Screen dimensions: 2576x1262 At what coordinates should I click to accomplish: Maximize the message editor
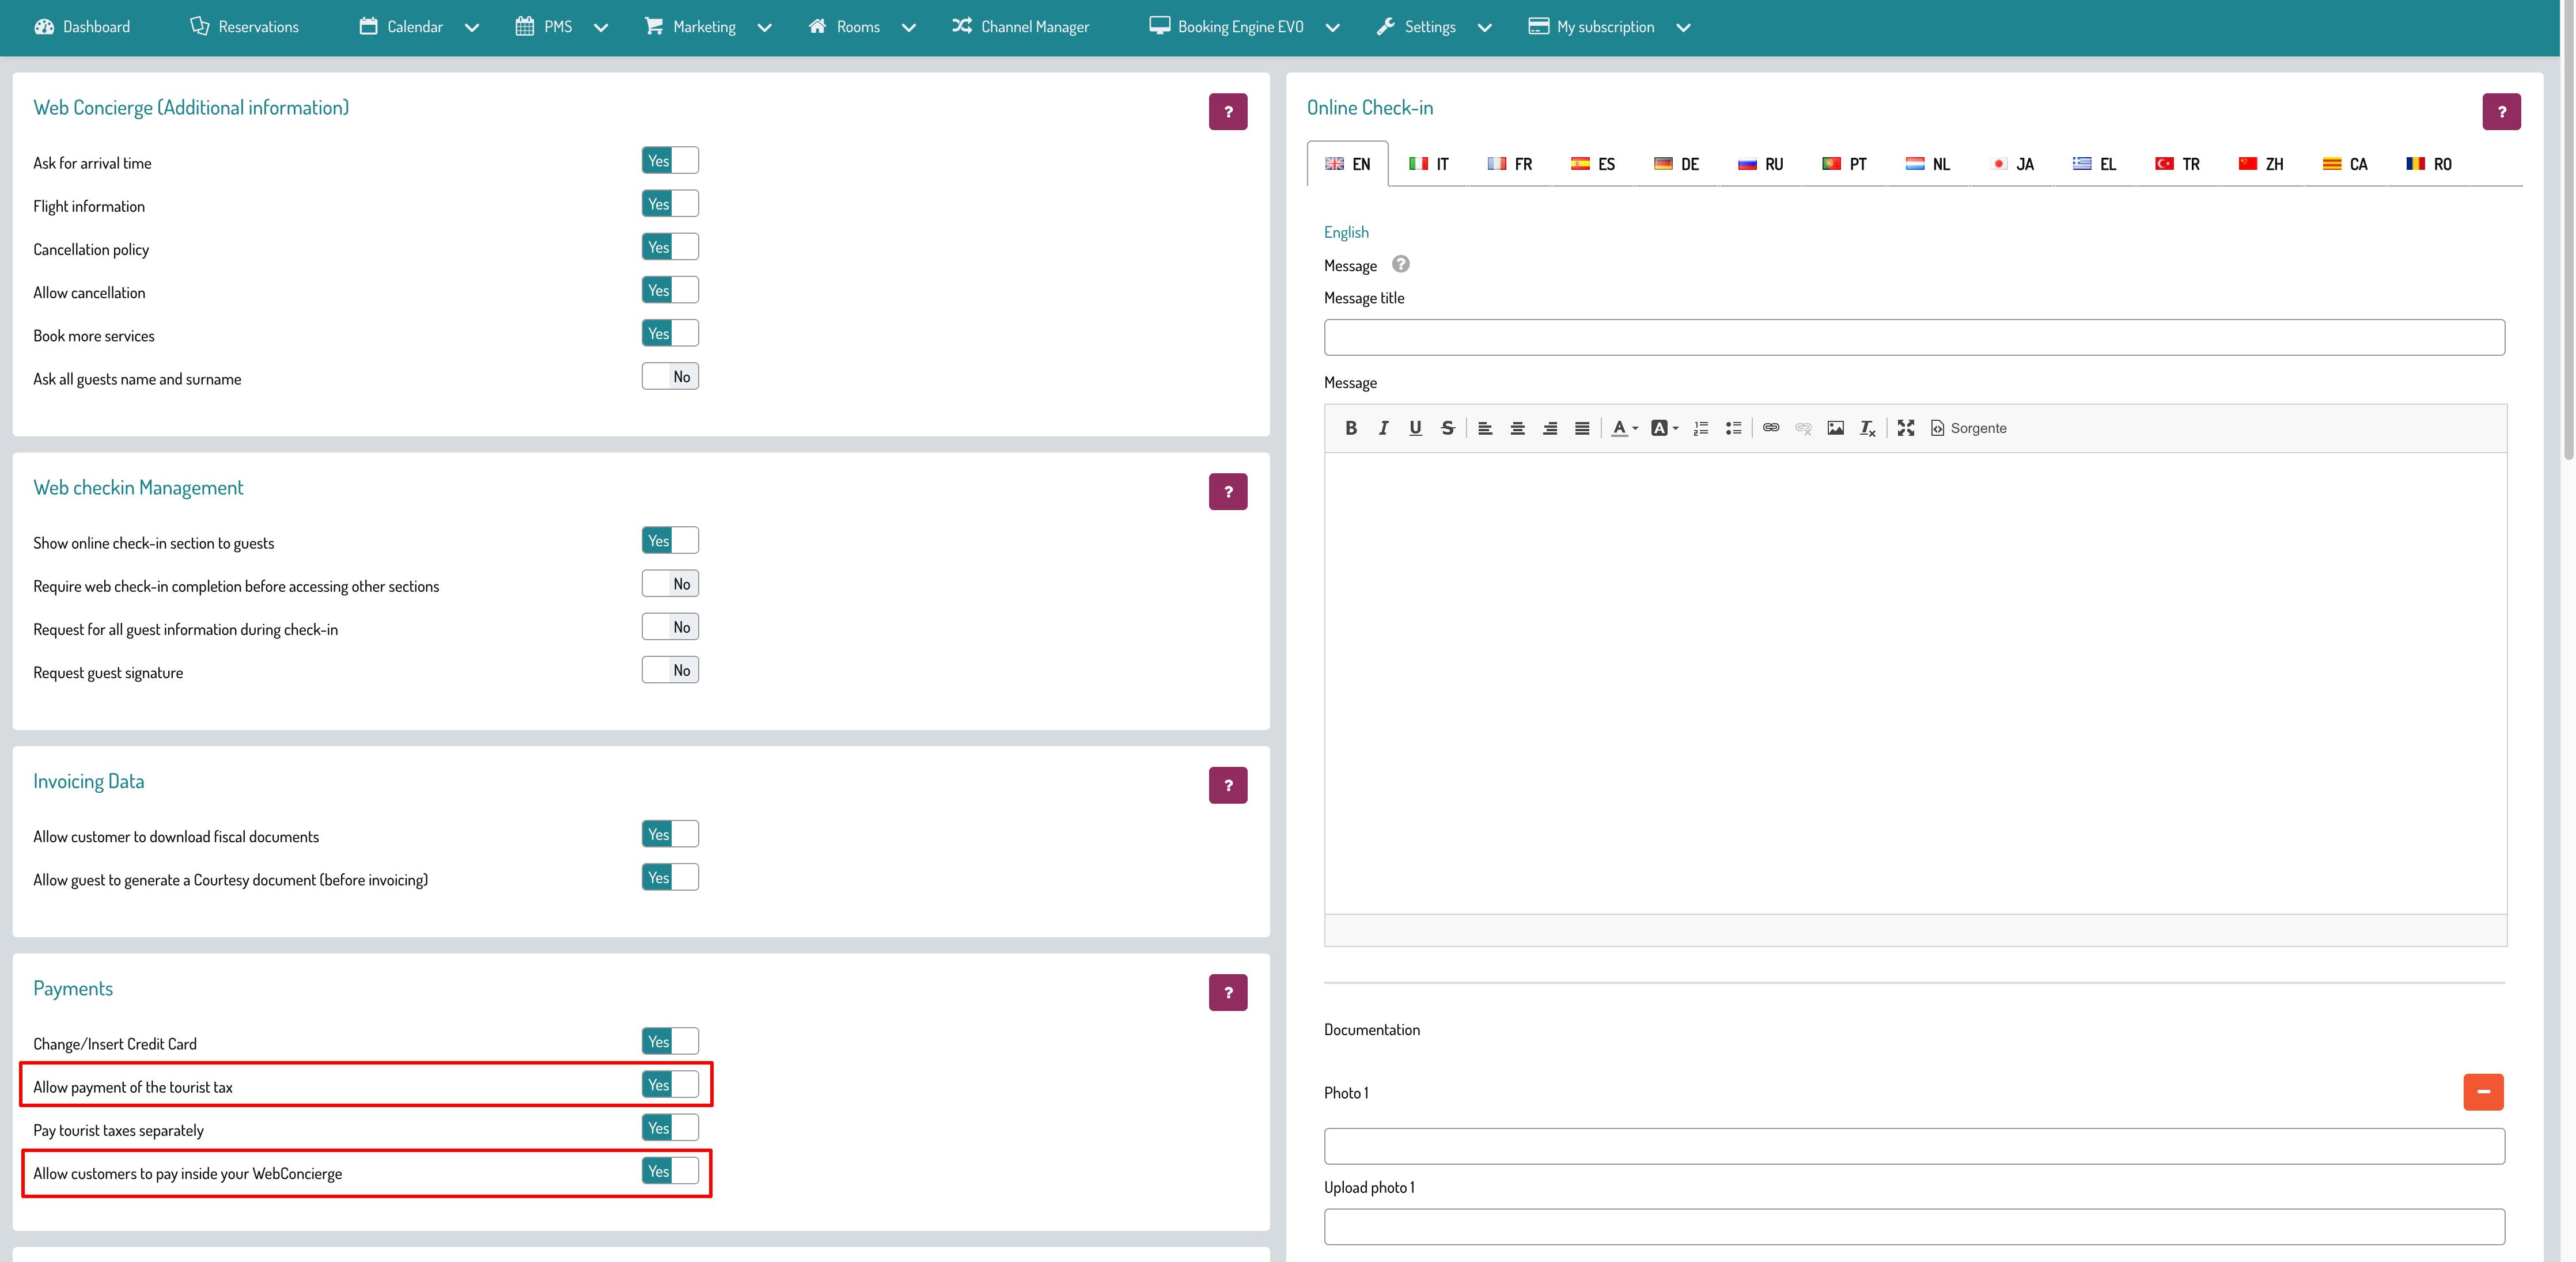1906,428
